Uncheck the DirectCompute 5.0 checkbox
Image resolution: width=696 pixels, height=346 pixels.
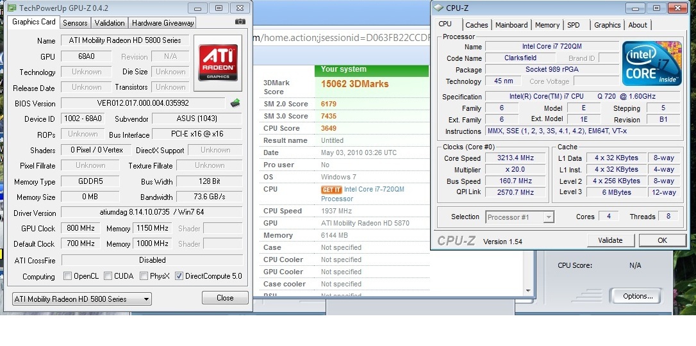click(179, 276)
